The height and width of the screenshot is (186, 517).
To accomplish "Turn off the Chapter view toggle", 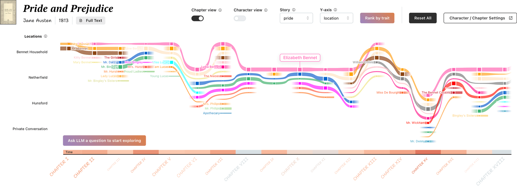I will click(x=197, y=18).
